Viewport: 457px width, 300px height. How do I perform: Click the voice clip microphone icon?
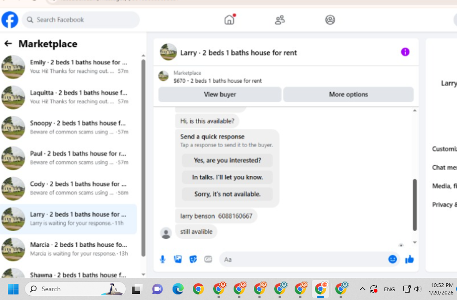(x=163, y=259)
